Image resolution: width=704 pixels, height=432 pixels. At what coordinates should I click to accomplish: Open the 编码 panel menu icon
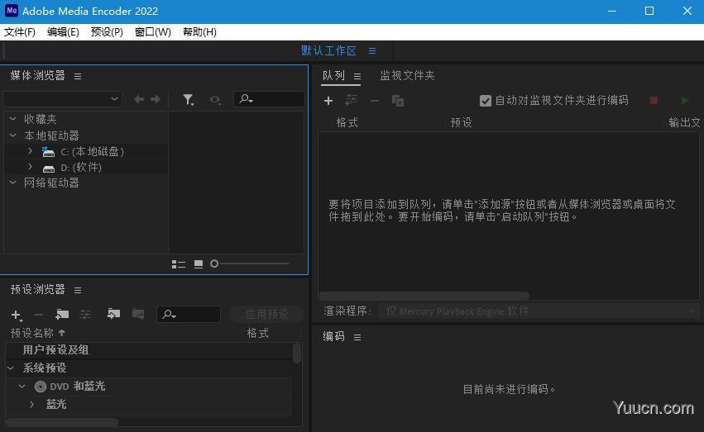coord(357,338)
